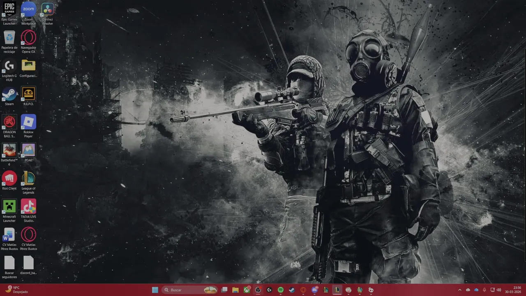Open the Windows Start menu

155,290
